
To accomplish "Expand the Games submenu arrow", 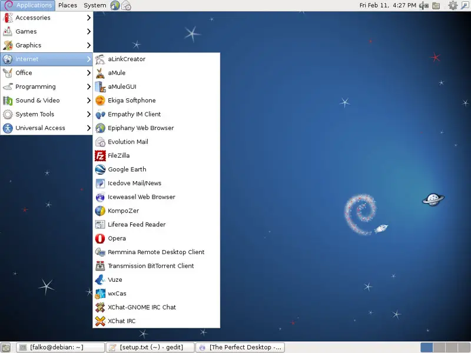I will 89,32.
